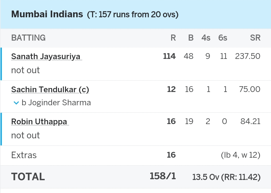Click the B balls column header

(x=191, y=38)
